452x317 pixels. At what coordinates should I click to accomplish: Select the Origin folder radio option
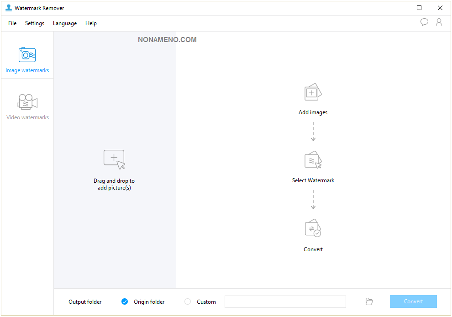pos(125,301)
